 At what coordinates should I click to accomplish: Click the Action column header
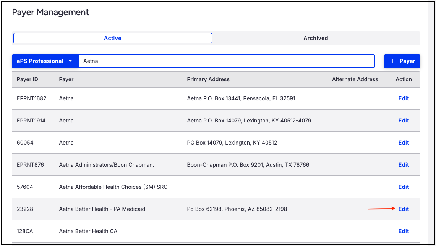pyautogui.click(x=404, y=79)
